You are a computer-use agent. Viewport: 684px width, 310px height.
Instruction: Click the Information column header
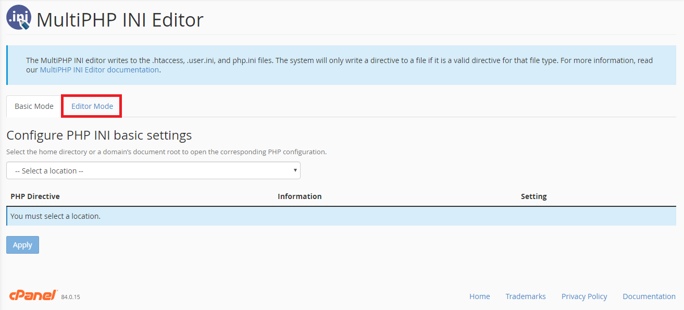(300, 196)
